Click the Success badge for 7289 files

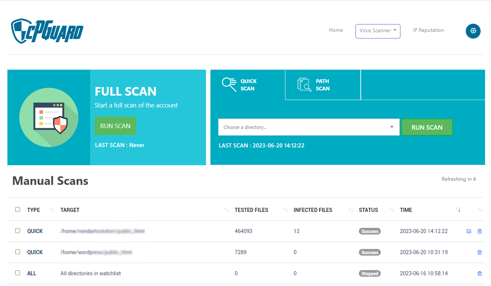click(370, 252)
